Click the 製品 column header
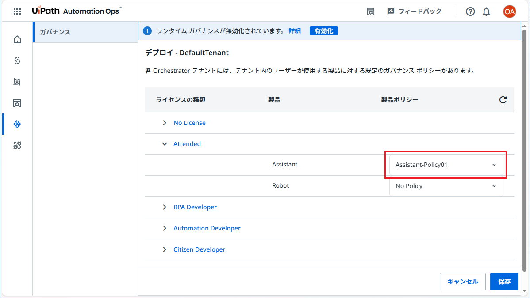 (x=274, y=100)
